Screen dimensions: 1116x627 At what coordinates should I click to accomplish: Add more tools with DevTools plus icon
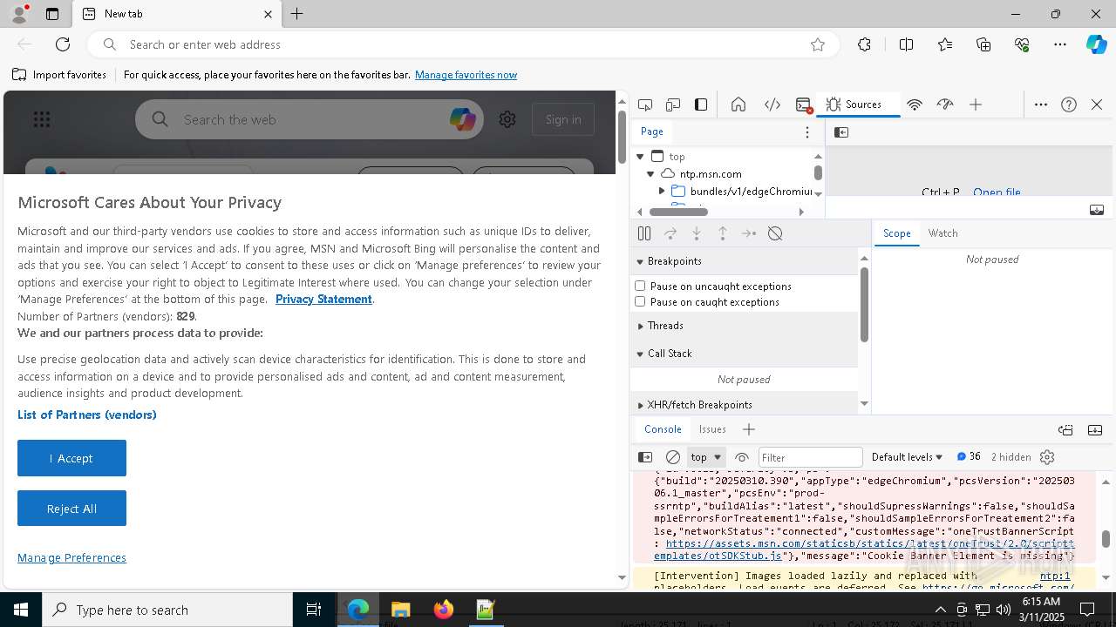click(x=976, y=104)
